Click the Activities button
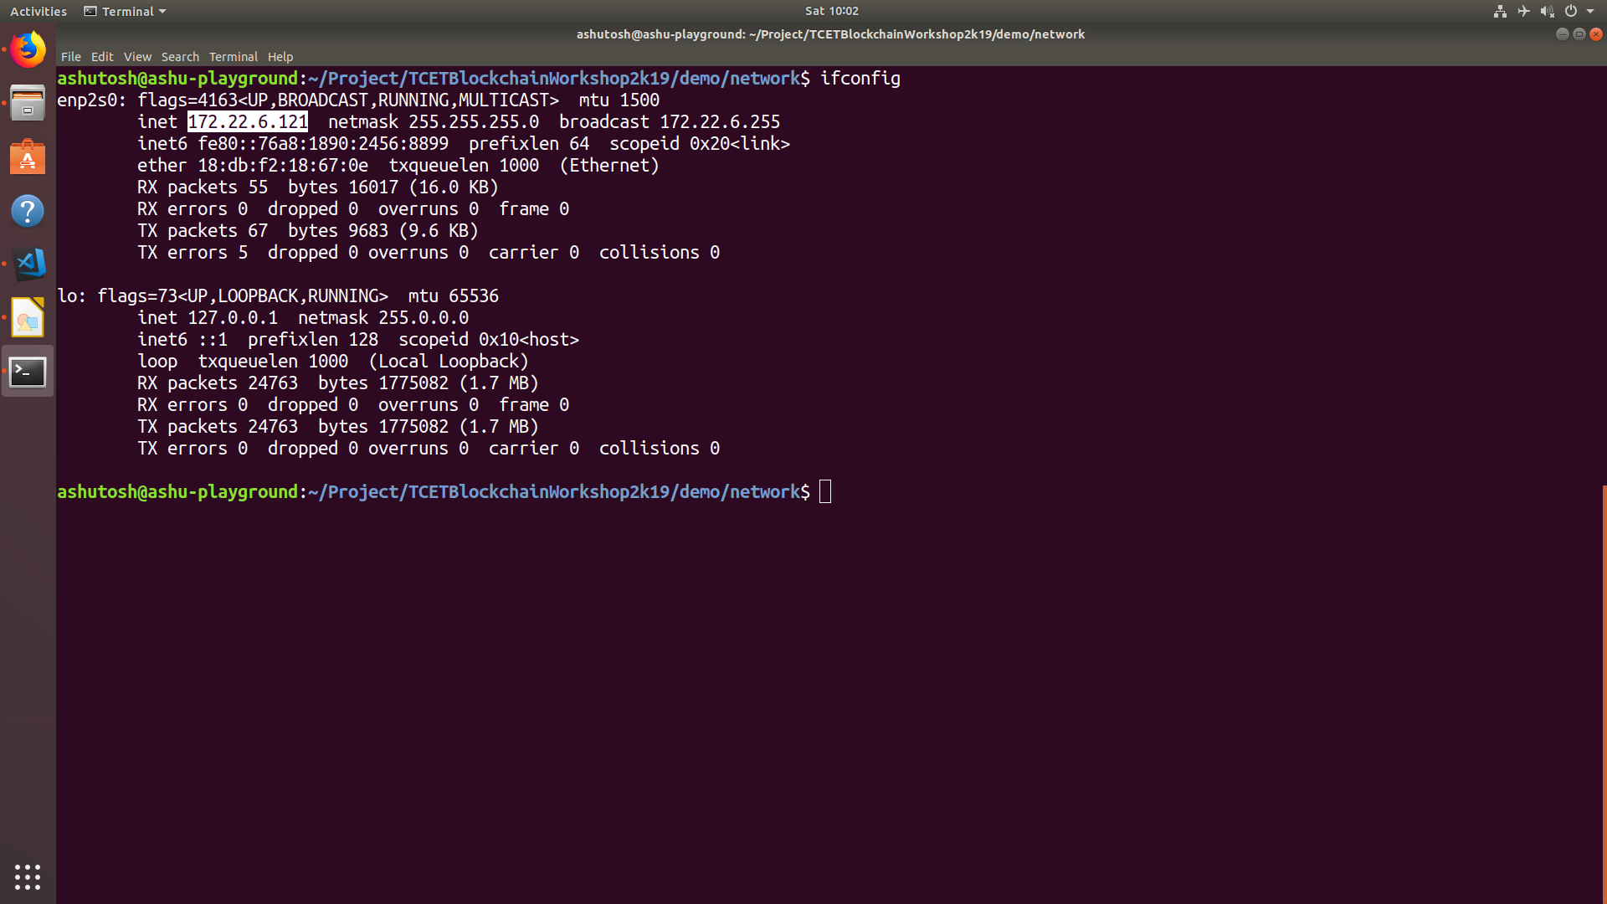The height and width of the screenshot is (904, 1607). tap(39, 11)
